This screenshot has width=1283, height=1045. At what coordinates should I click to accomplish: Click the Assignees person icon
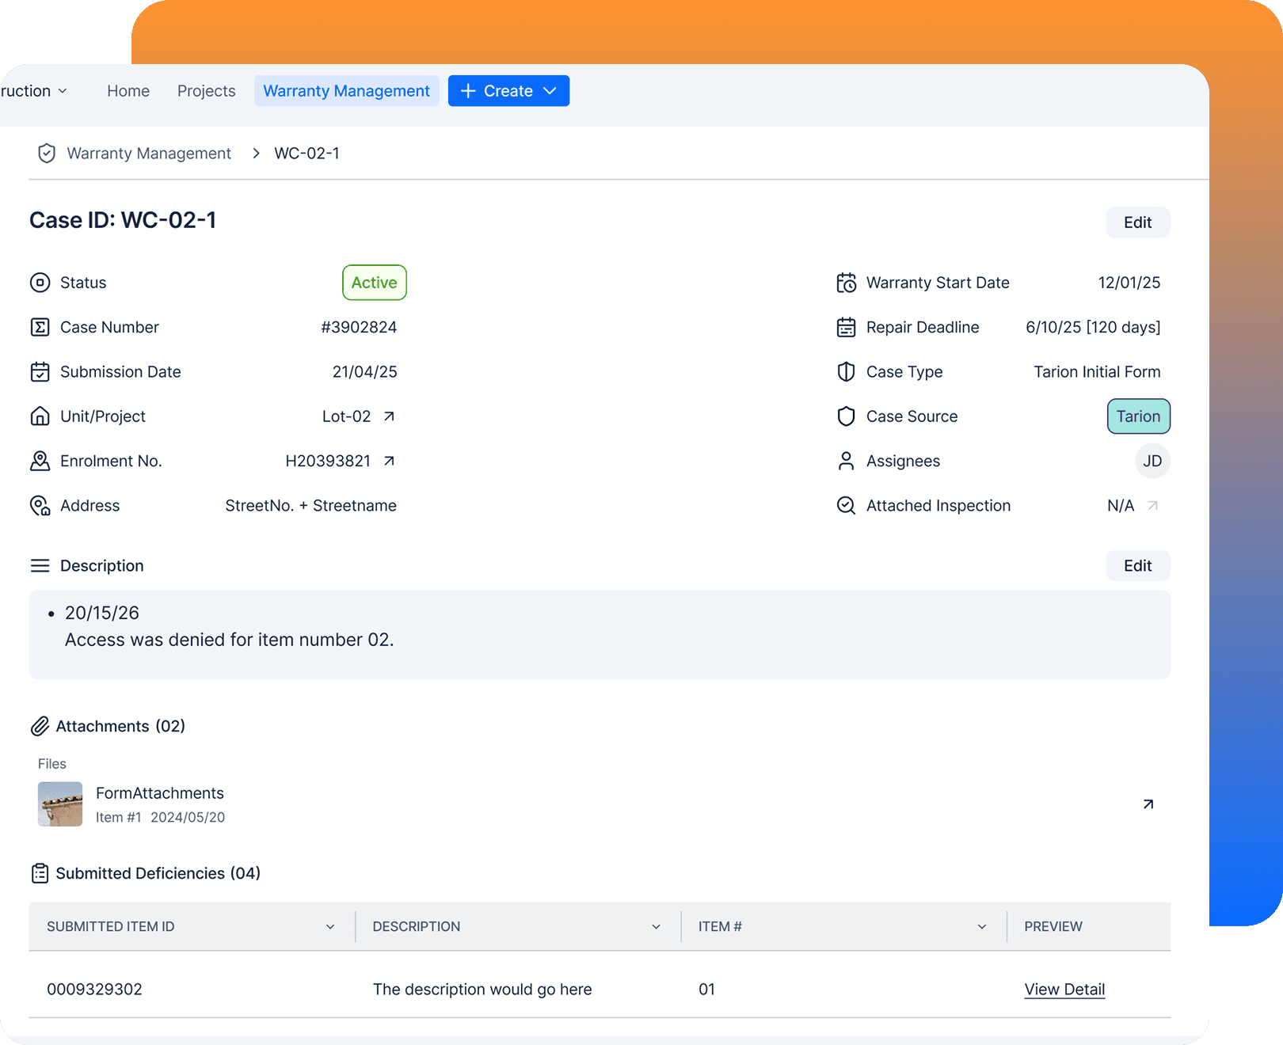[846, 461]
